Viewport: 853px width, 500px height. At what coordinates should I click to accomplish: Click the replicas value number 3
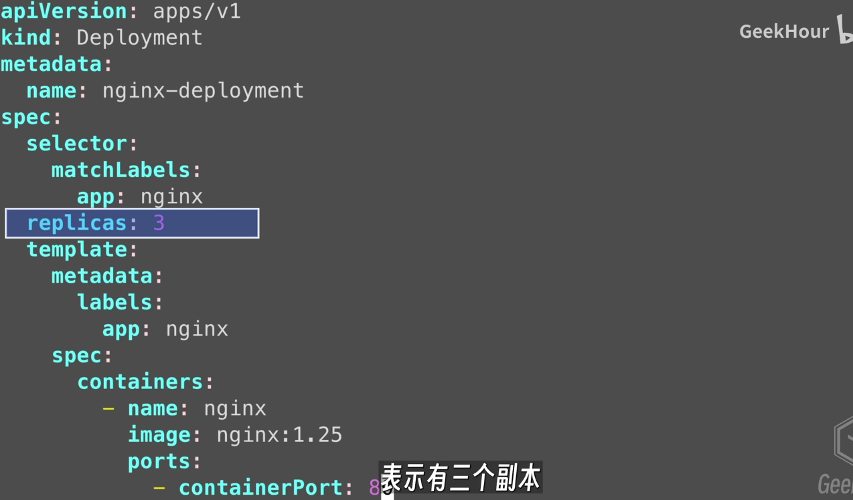159,223
